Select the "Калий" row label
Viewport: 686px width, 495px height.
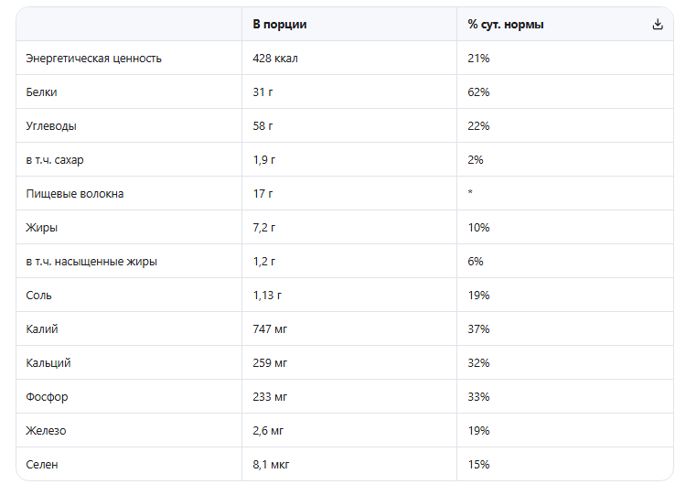click(x=42, y=329)
